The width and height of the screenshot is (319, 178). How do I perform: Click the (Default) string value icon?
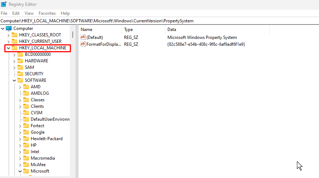pyautogui.click(x=82, y=37)
